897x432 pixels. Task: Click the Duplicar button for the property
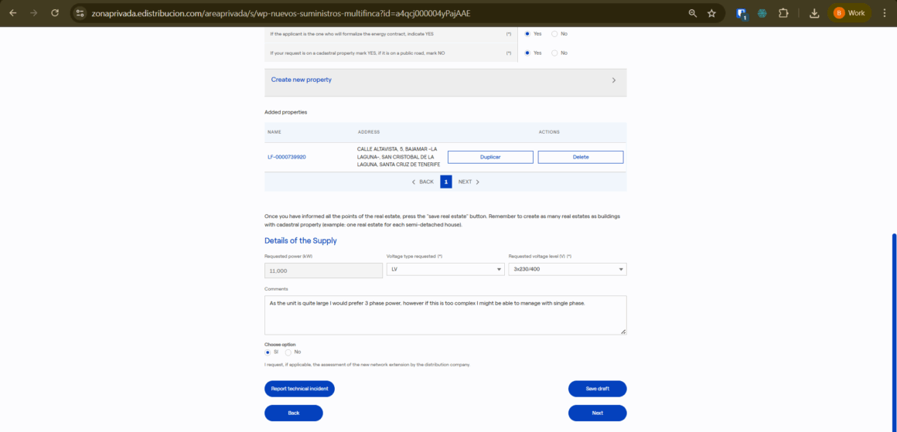(x=490, y=157)
